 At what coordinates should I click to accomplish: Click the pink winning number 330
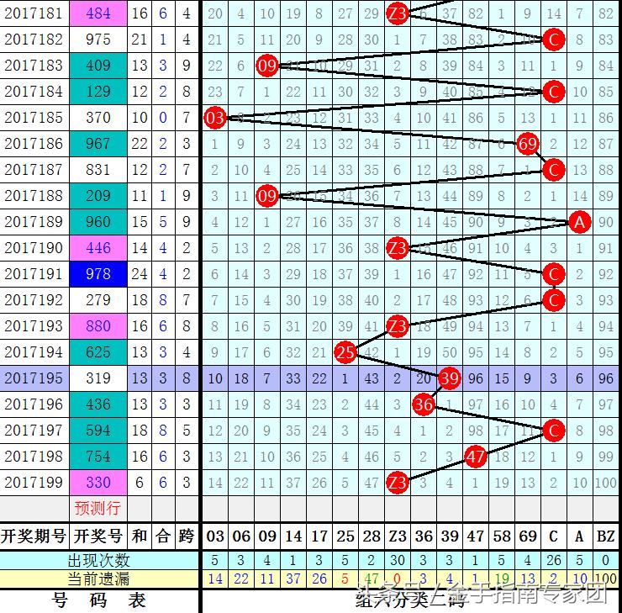(x=98, y=483)
